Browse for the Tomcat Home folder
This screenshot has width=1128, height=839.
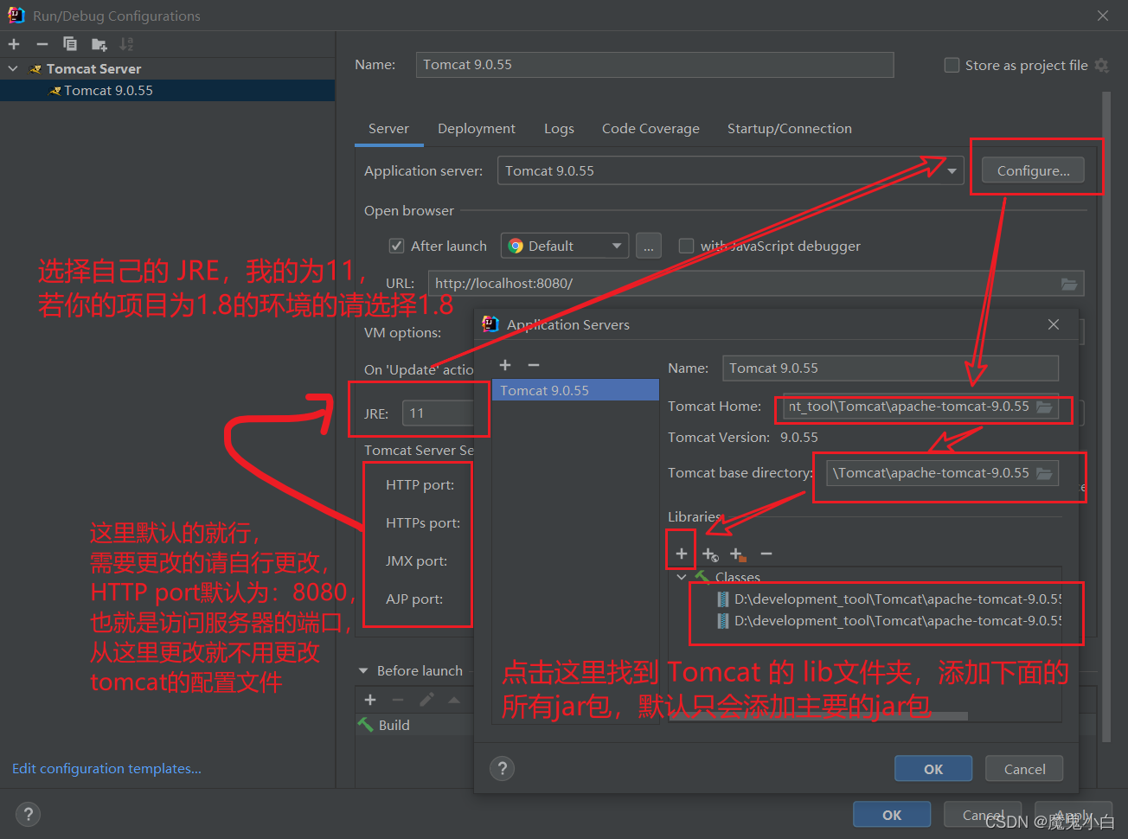coord(1044,407)
